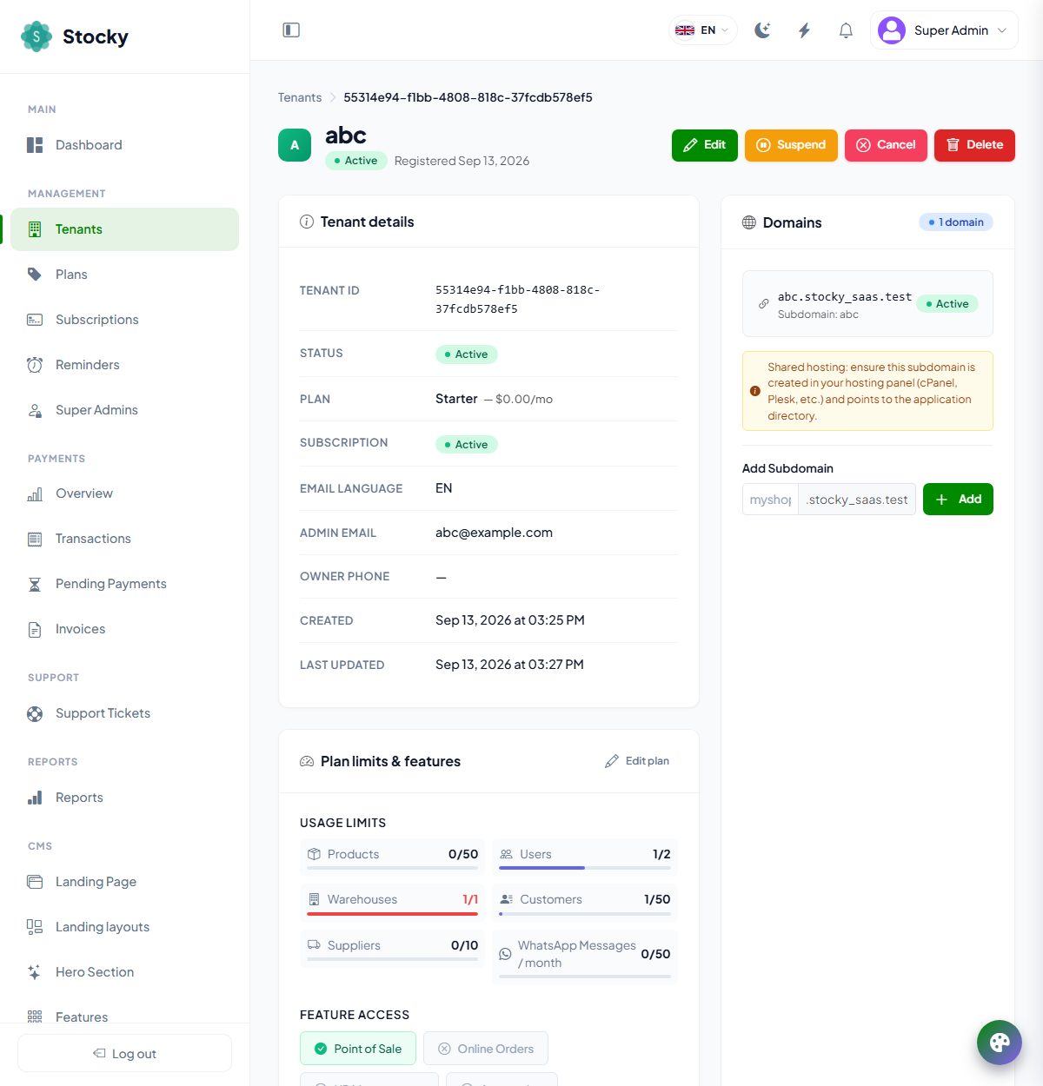Screen dimensions: 1043x1086
Task: Click Active badge in Subscription row
Action: click(466, 445)
